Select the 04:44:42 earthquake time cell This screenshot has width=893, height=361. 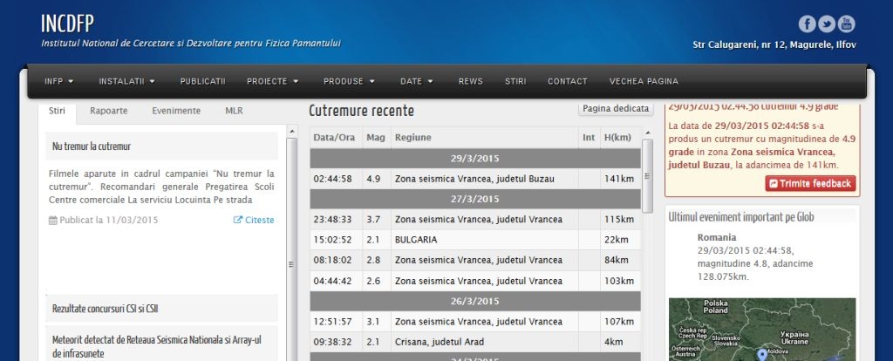tap(336, 281)
